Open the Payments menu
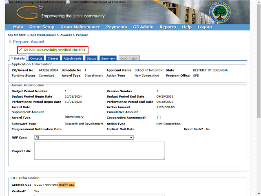Image resolution: width=261 pixels, height=196 pixels. coord(116,27)
